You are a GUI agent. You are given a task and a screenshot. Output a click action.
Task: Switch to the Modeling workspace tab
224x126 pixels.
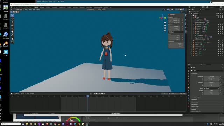[x=42, y=7]
